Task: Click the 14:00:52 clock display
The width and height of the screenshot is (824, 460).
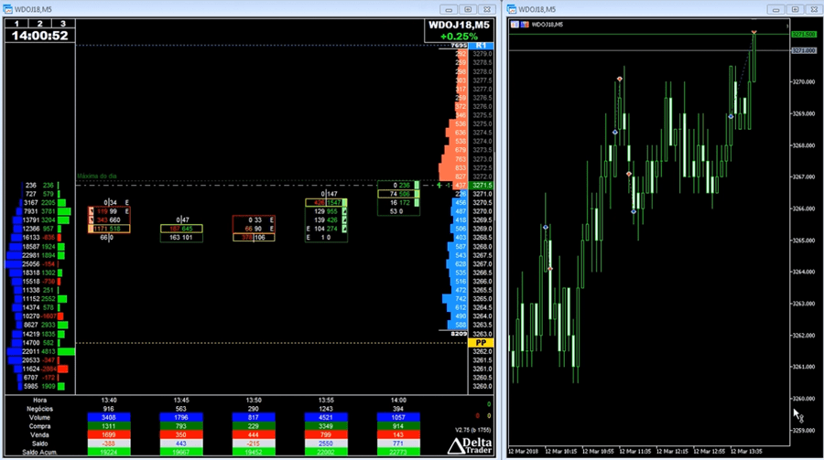Action: pos(38,36)
